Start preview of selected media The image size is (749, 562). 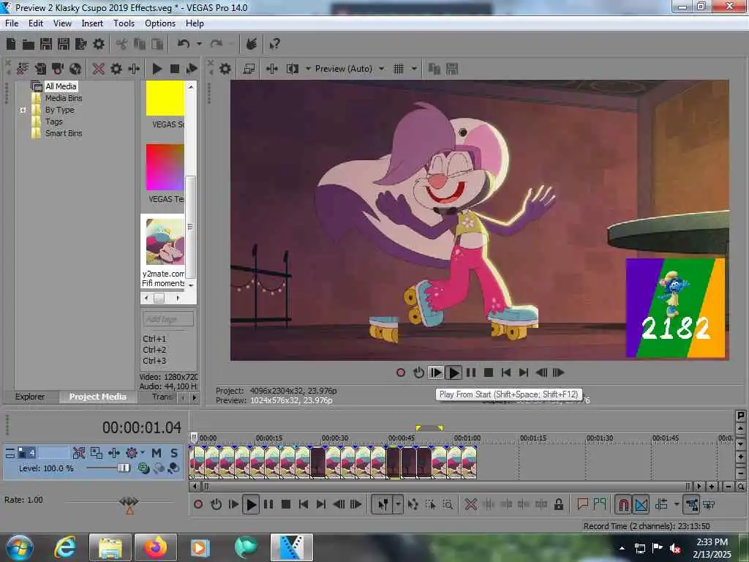[157, 70]
